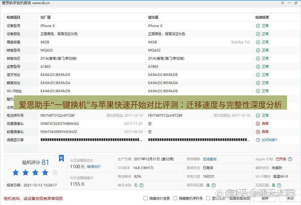Click the red 异常 icon for 前置摄像头
This screenshot has width=301, height=205.
[x=258, y=132]
